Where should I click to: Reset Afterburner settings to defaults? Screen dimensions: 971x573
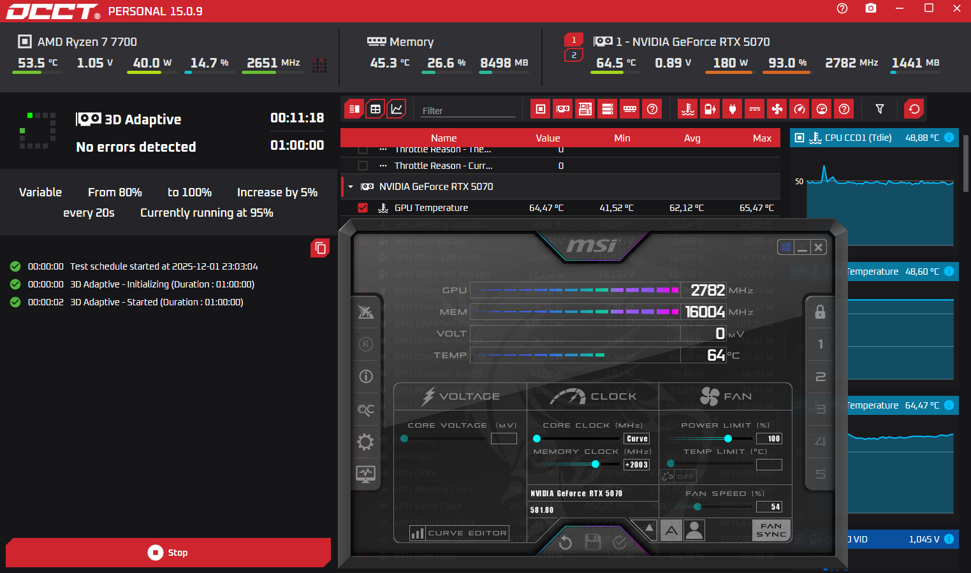click(566, 542)
